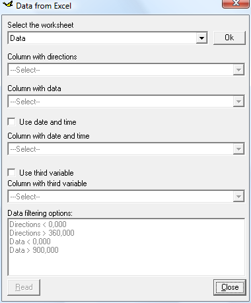Screen dimensions: 251x303
Task: Open the worksheet dropdown arrow
Action: click(x=201, y=38)
